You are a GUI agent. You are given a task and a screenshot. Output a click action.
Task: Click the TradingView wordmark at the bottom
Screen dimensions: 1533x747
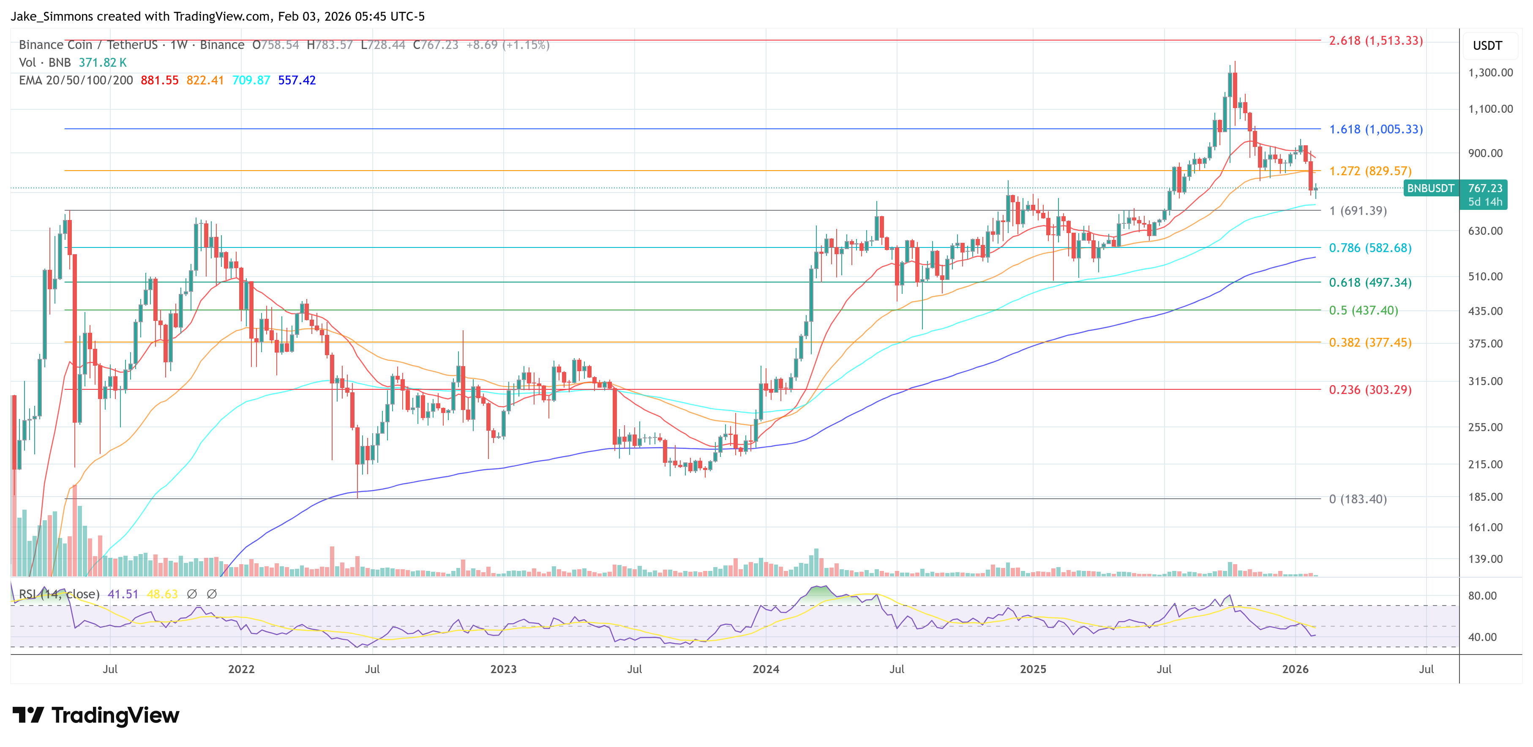(x=116, y=715)
